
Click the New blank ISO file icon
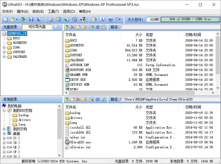(x=6, y=19)
